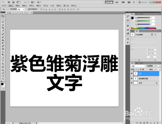Open the Screen Mode dropdown
Viewport: 162px width, 124px height.
coord(39,2)
